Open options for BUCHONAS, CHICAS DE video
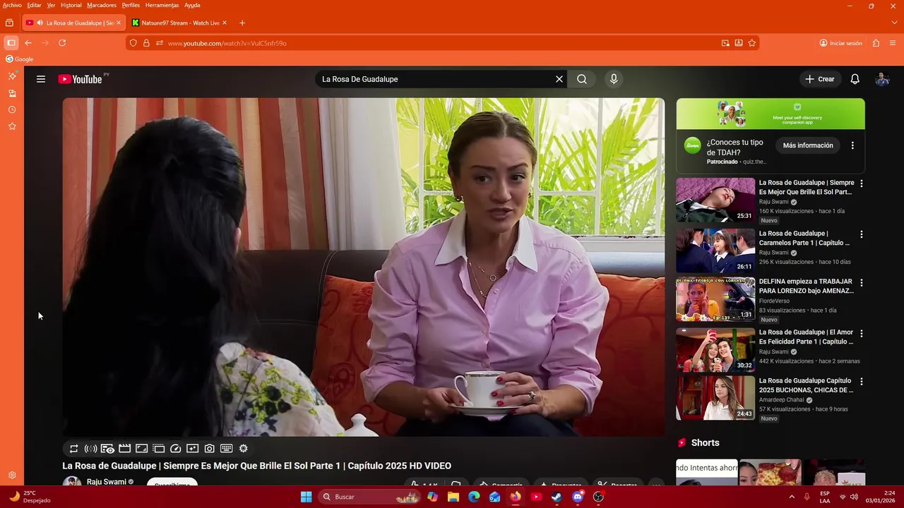904x508 pixels. point(861,382)
